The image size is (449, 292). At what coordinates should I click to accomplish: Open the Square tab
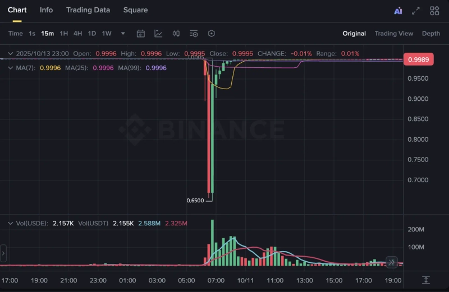click(135, 10)
